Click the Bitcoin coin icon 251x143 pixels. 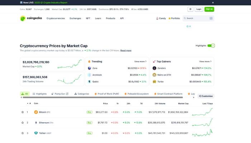point(36,112)
